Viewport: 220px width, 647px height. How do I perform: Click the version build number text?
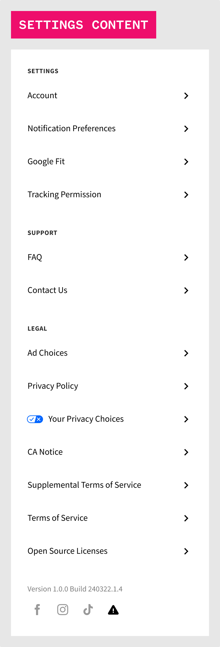75,589
